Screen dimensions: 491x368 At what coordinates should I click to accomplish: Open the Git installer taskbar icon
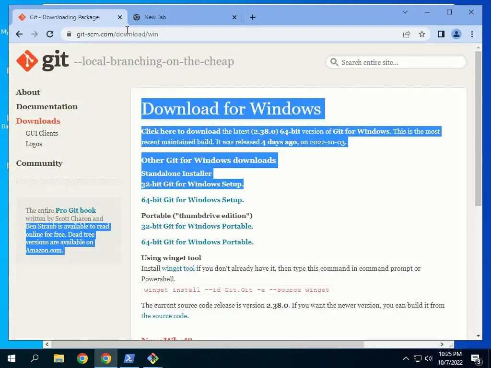coord(153,358)
